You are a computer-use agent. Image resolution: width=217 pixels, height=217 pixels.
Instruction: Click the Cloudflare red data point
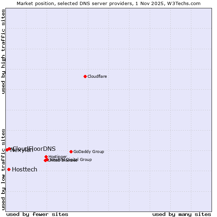pyautogui.click(x=85, y=76)
